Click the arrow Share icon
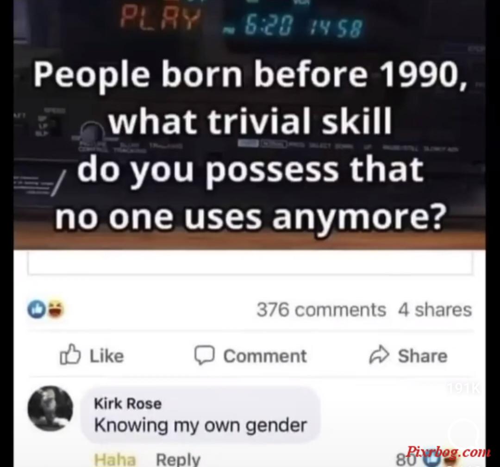The image size is (500, 467). [x=379, y=355]
